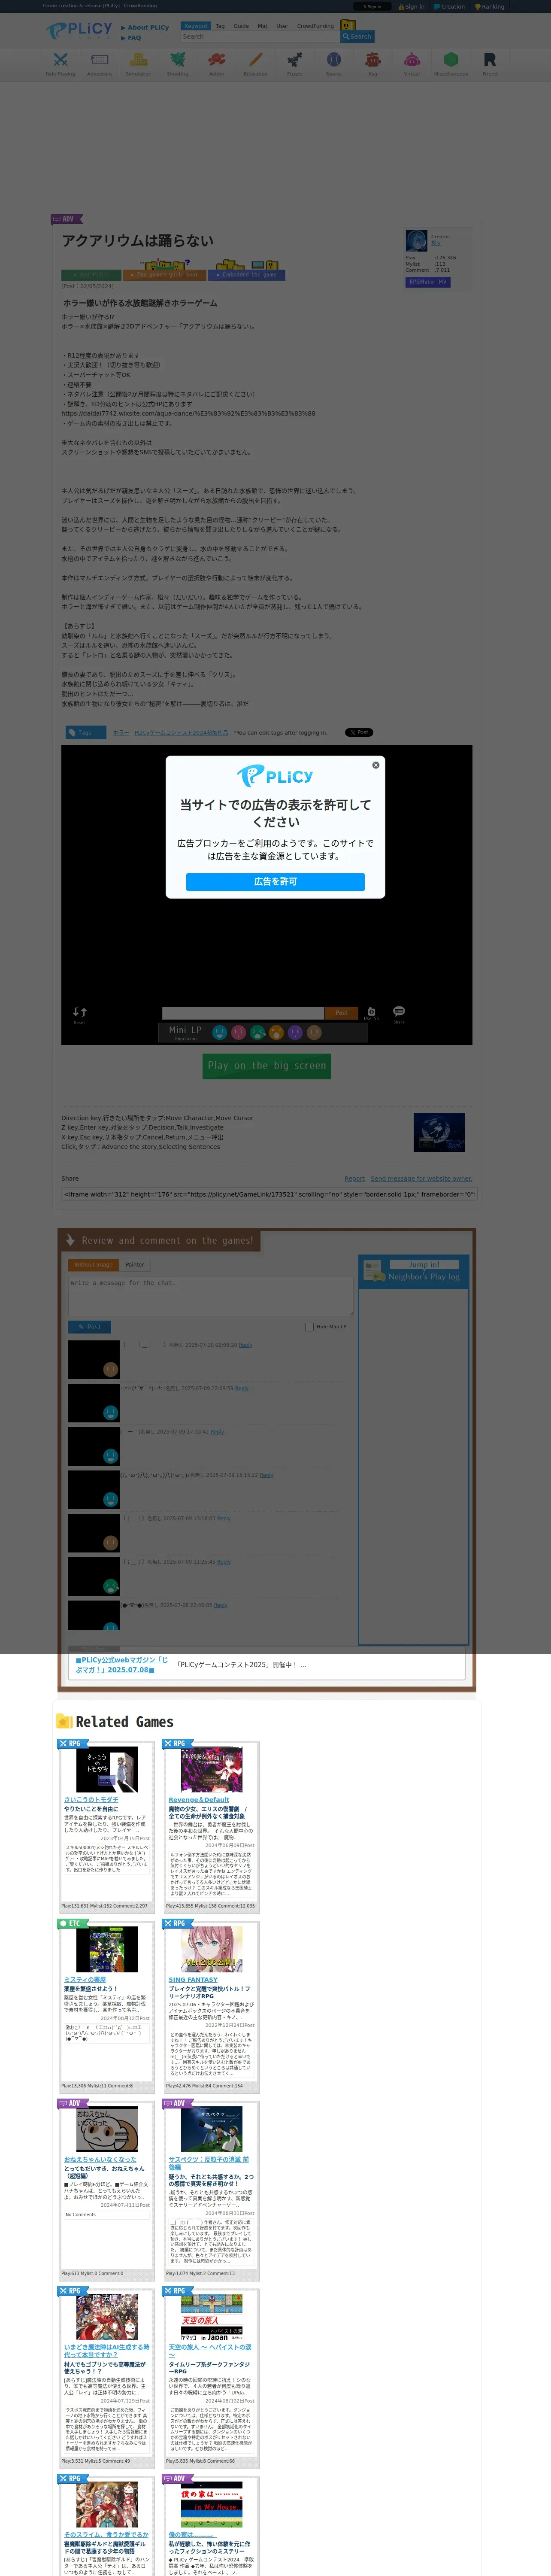Click the iframe embed code field

pos(268,1194)
